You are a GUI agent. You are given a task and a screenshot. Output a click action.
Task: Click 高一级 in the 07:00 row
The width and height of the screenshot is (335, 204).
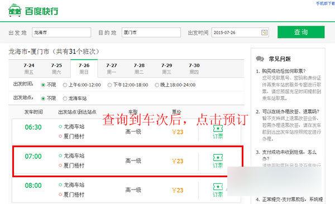(133, 161)
